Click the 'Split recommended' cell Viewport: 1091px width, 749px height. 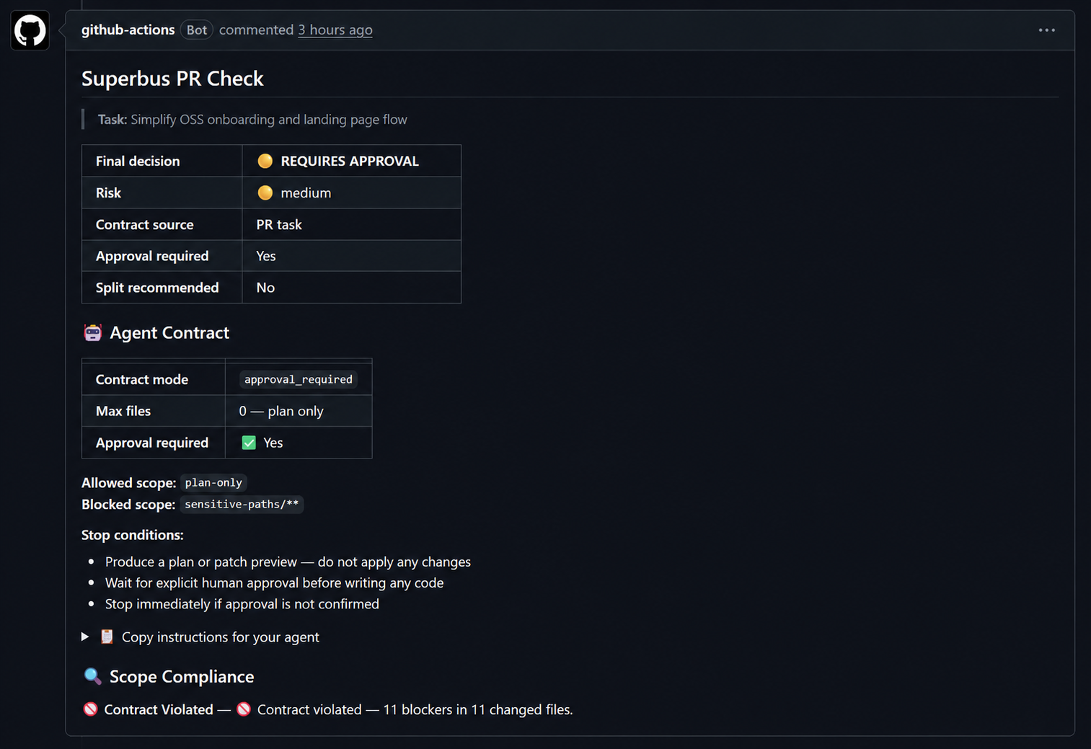tap(162, 288)
